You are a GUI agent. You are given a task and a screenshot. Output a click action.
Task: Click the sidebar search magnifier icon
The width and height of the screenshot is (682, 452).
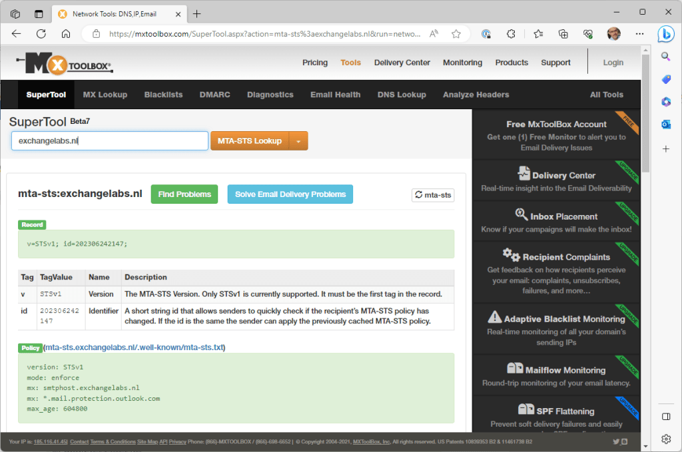point(665,57)
